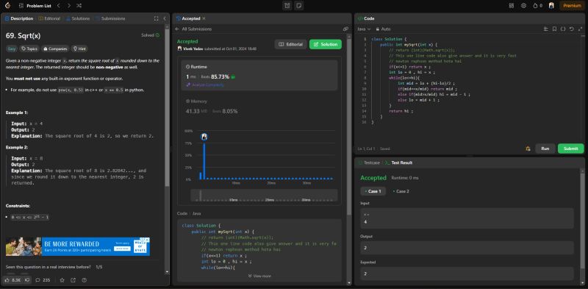
Task: Expand the Topics tag
Action: pyautogui.click(x=29, y=49)
